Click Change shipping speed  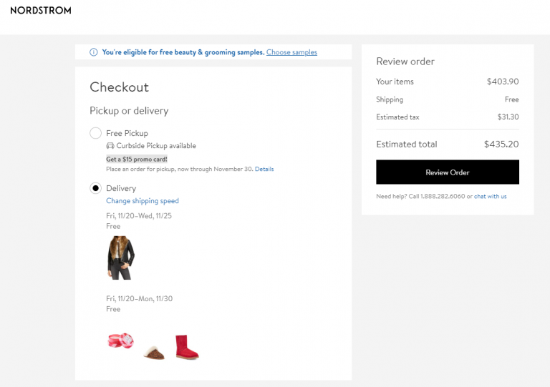click(x=143, y=201)
